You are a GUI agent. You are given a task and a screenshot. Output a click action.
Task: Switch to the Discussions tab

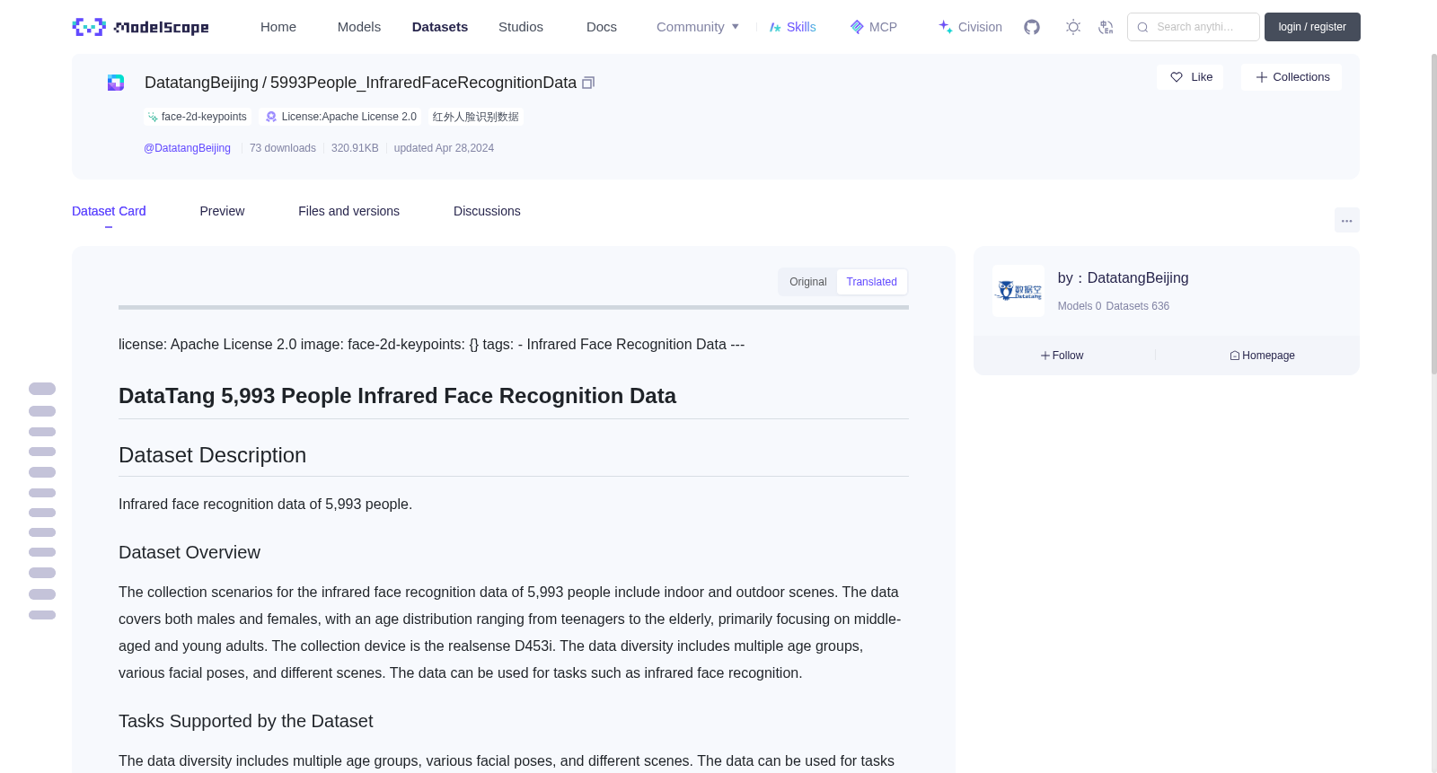[487, 211]
